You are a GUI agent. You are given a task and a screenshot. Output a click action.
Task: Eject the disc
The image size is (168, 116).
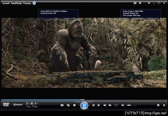point(164,105)
